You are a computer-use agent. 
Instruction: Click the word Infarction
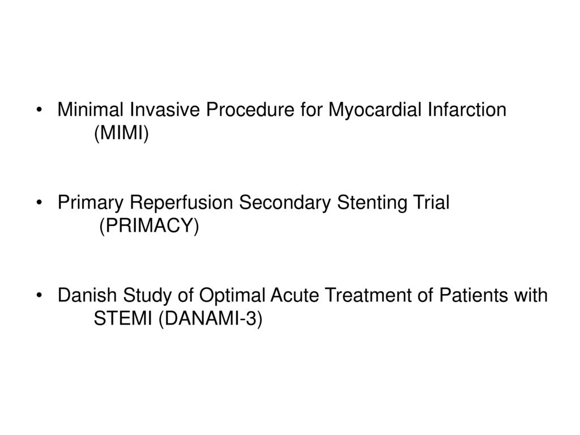click(x=467, y=110)
